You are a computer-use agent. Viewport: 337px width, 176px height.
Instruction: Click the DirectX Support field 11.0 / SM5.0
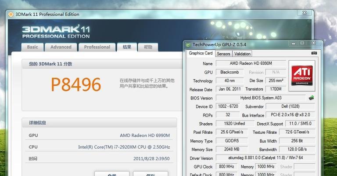(300, 124)
